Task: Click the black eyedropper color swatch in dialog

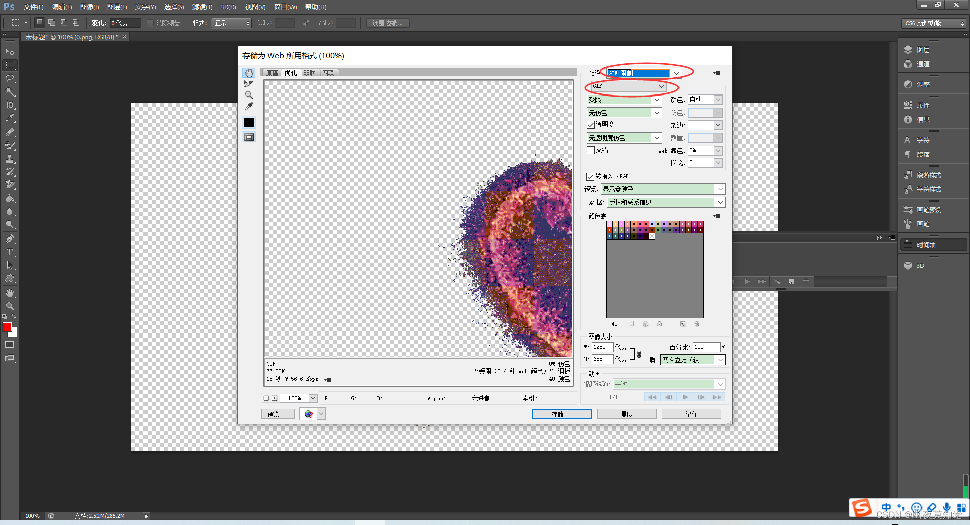Action: tap(249, 122)
